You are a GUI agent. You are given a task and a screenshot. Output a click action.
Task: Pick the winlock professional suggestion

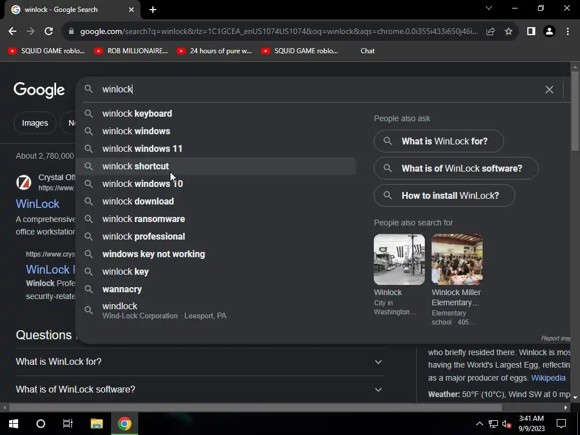[x=216, y=236]
